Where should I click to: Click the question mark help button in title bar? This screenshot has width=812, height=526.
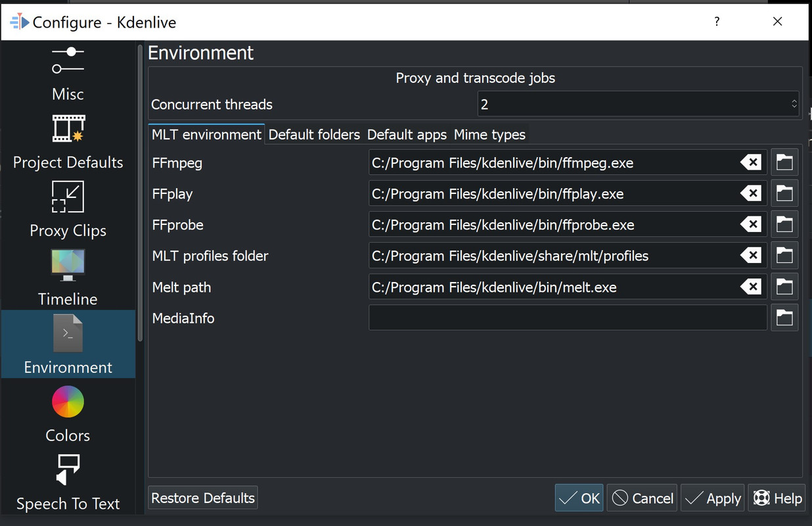(x=717, y=22)
